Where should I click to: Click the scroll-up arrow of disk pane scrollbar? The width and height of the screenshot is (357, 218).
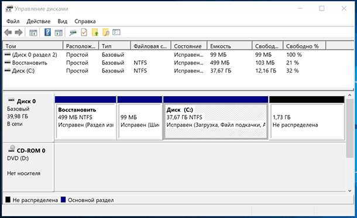pos(350,96)
